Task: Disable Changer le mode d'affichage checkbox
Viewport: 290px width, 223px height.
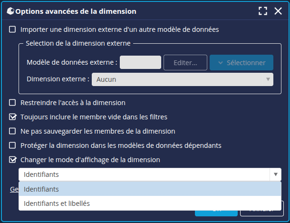Action: click(13, 160)
